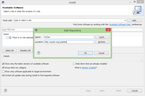Click Deselect All button

point(25,50)
